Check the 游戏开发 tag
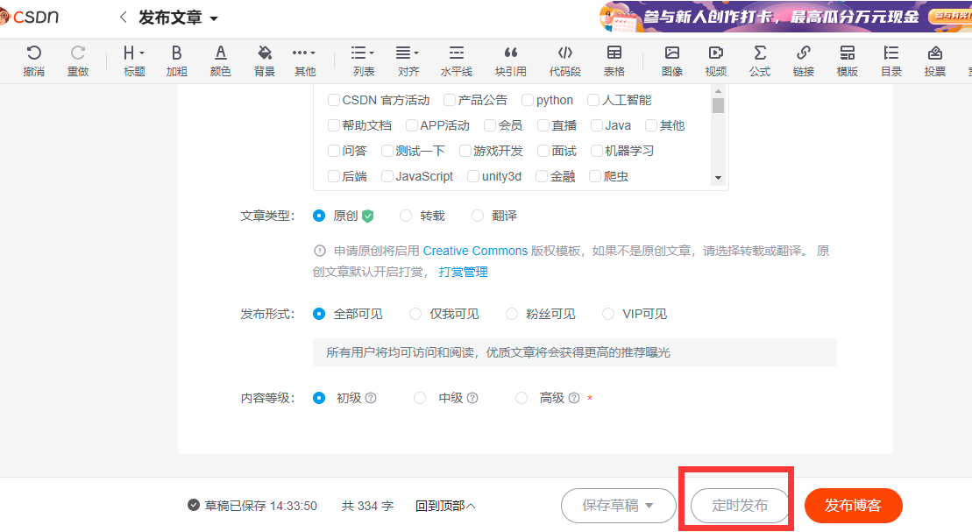This screenshot has width=972, height=532. tap(465, 151)
